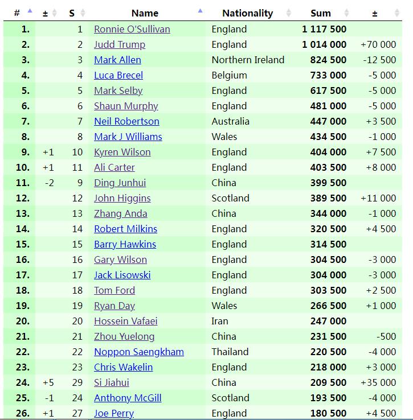The height and width of the screenshot is (420, 413).
Task: Open the Judd Trump link
Action: tap(119, 44)
